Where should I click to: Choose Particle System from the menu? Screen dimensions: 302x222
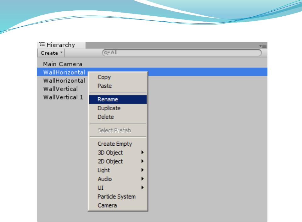click(118, 197)
